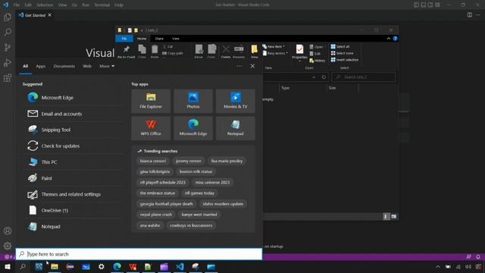Click Delete icon in Explorer ribbon
The height and width of the screenshot is (273, 485).
pos(226,52)
